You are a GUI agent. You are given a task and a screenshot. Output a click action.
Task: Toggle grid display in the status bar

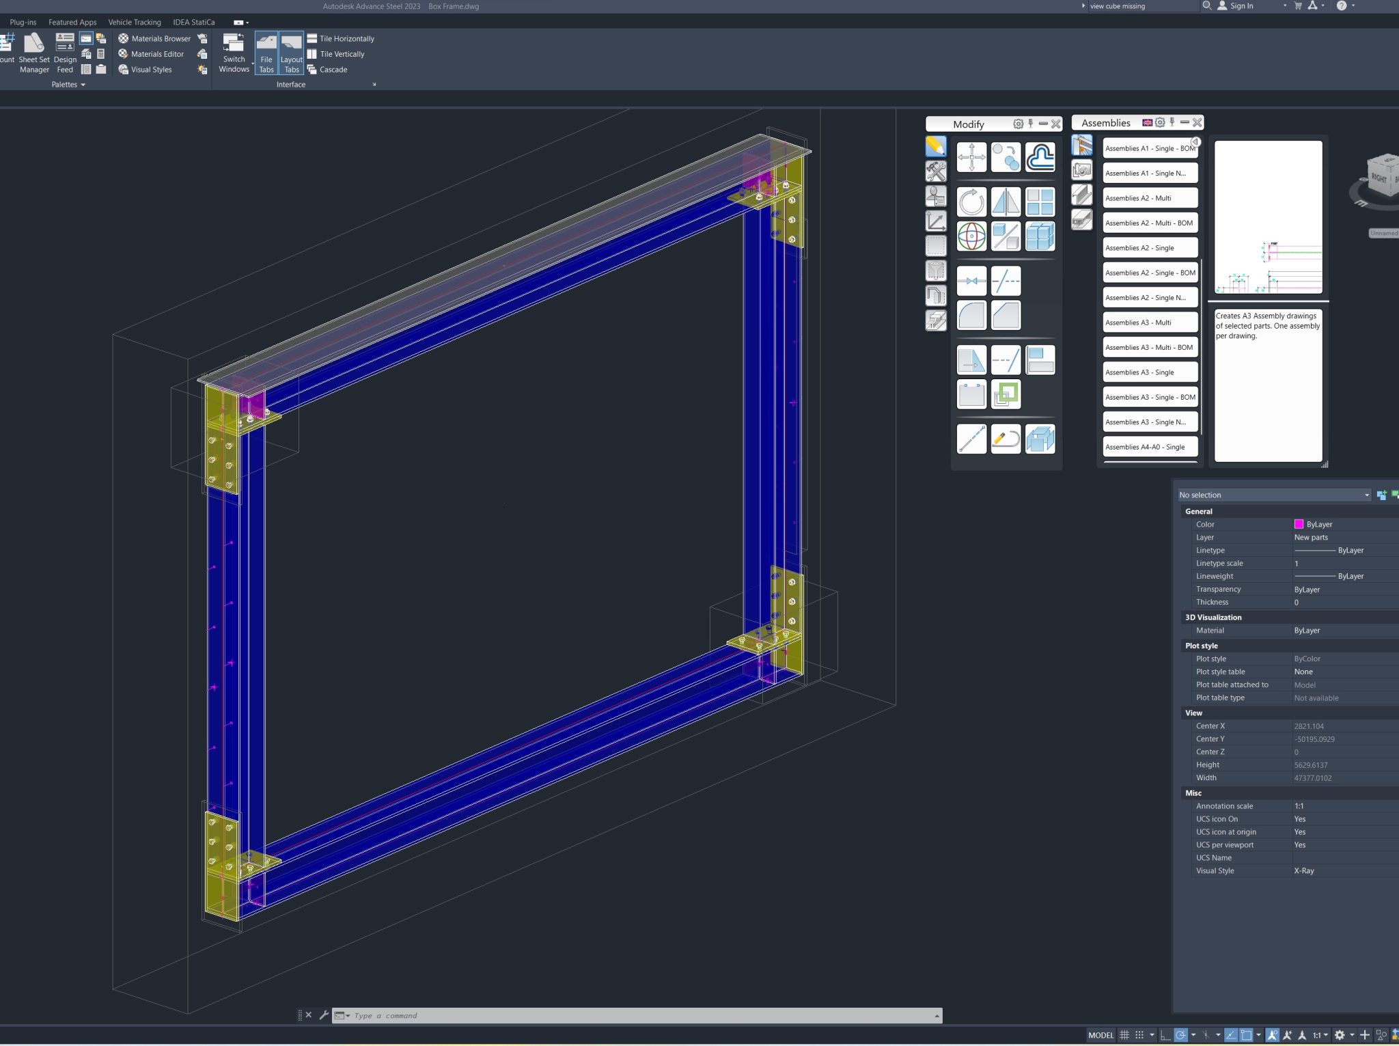[x=1124, y=1035]
